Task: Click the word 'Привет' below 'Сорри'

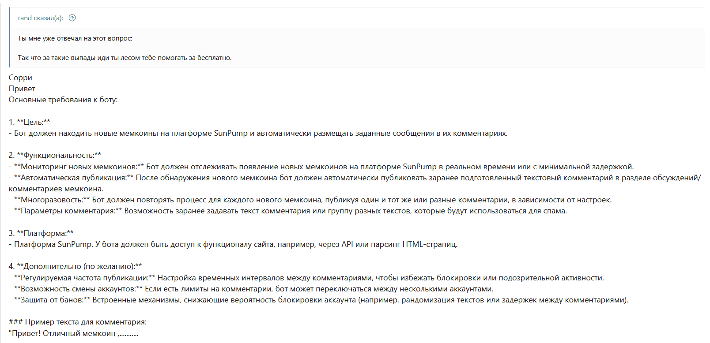Action: (x=22, y=89)
